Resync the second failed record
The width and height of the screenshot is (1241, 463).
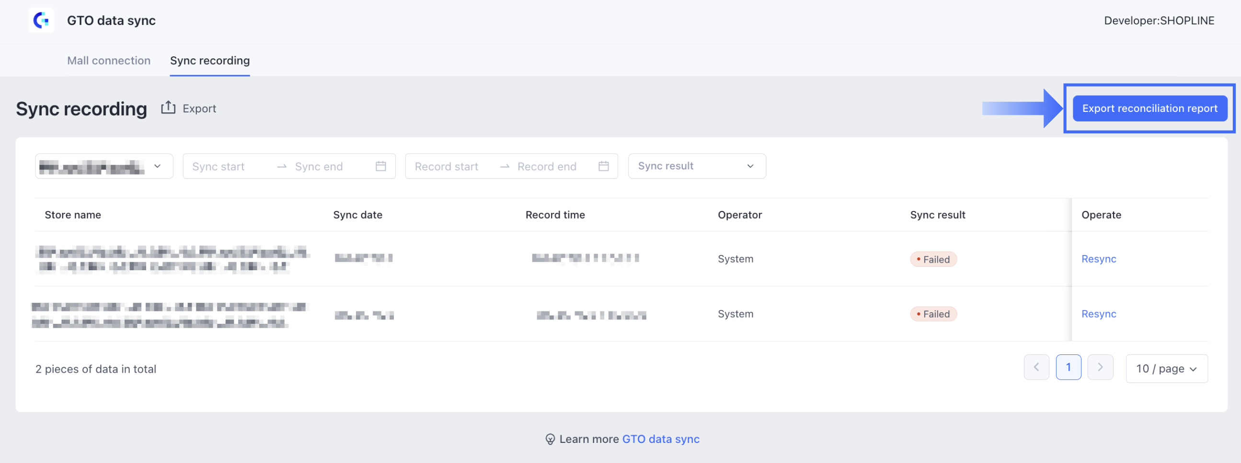pos(1099,313)
